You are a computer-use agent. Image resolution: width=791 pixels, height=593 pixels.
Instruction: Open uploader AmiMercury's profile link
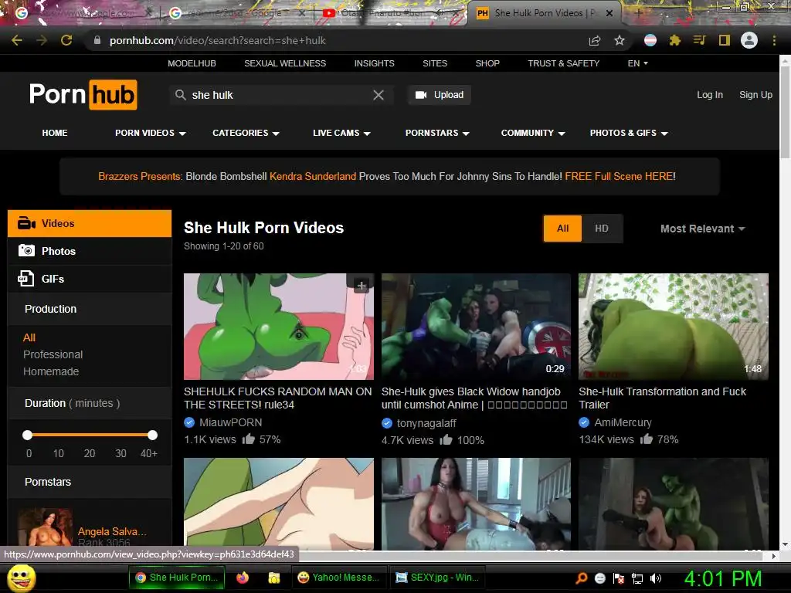point(623,422)
